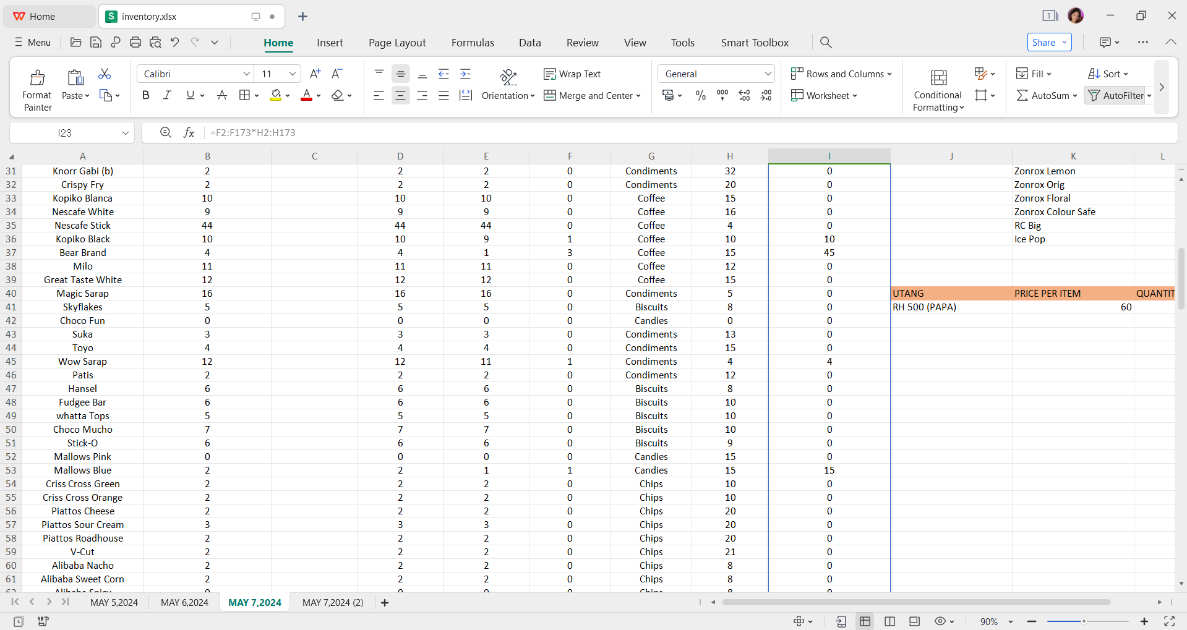This screenshot has width=1187, height=630.
Task: Open the Insert ribbon tab
Action: (330, 43)
